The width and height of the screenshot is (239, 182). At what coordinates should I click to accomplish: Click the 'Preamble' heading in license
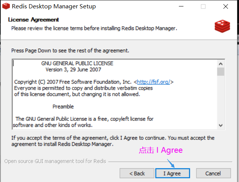click(63, 107)
